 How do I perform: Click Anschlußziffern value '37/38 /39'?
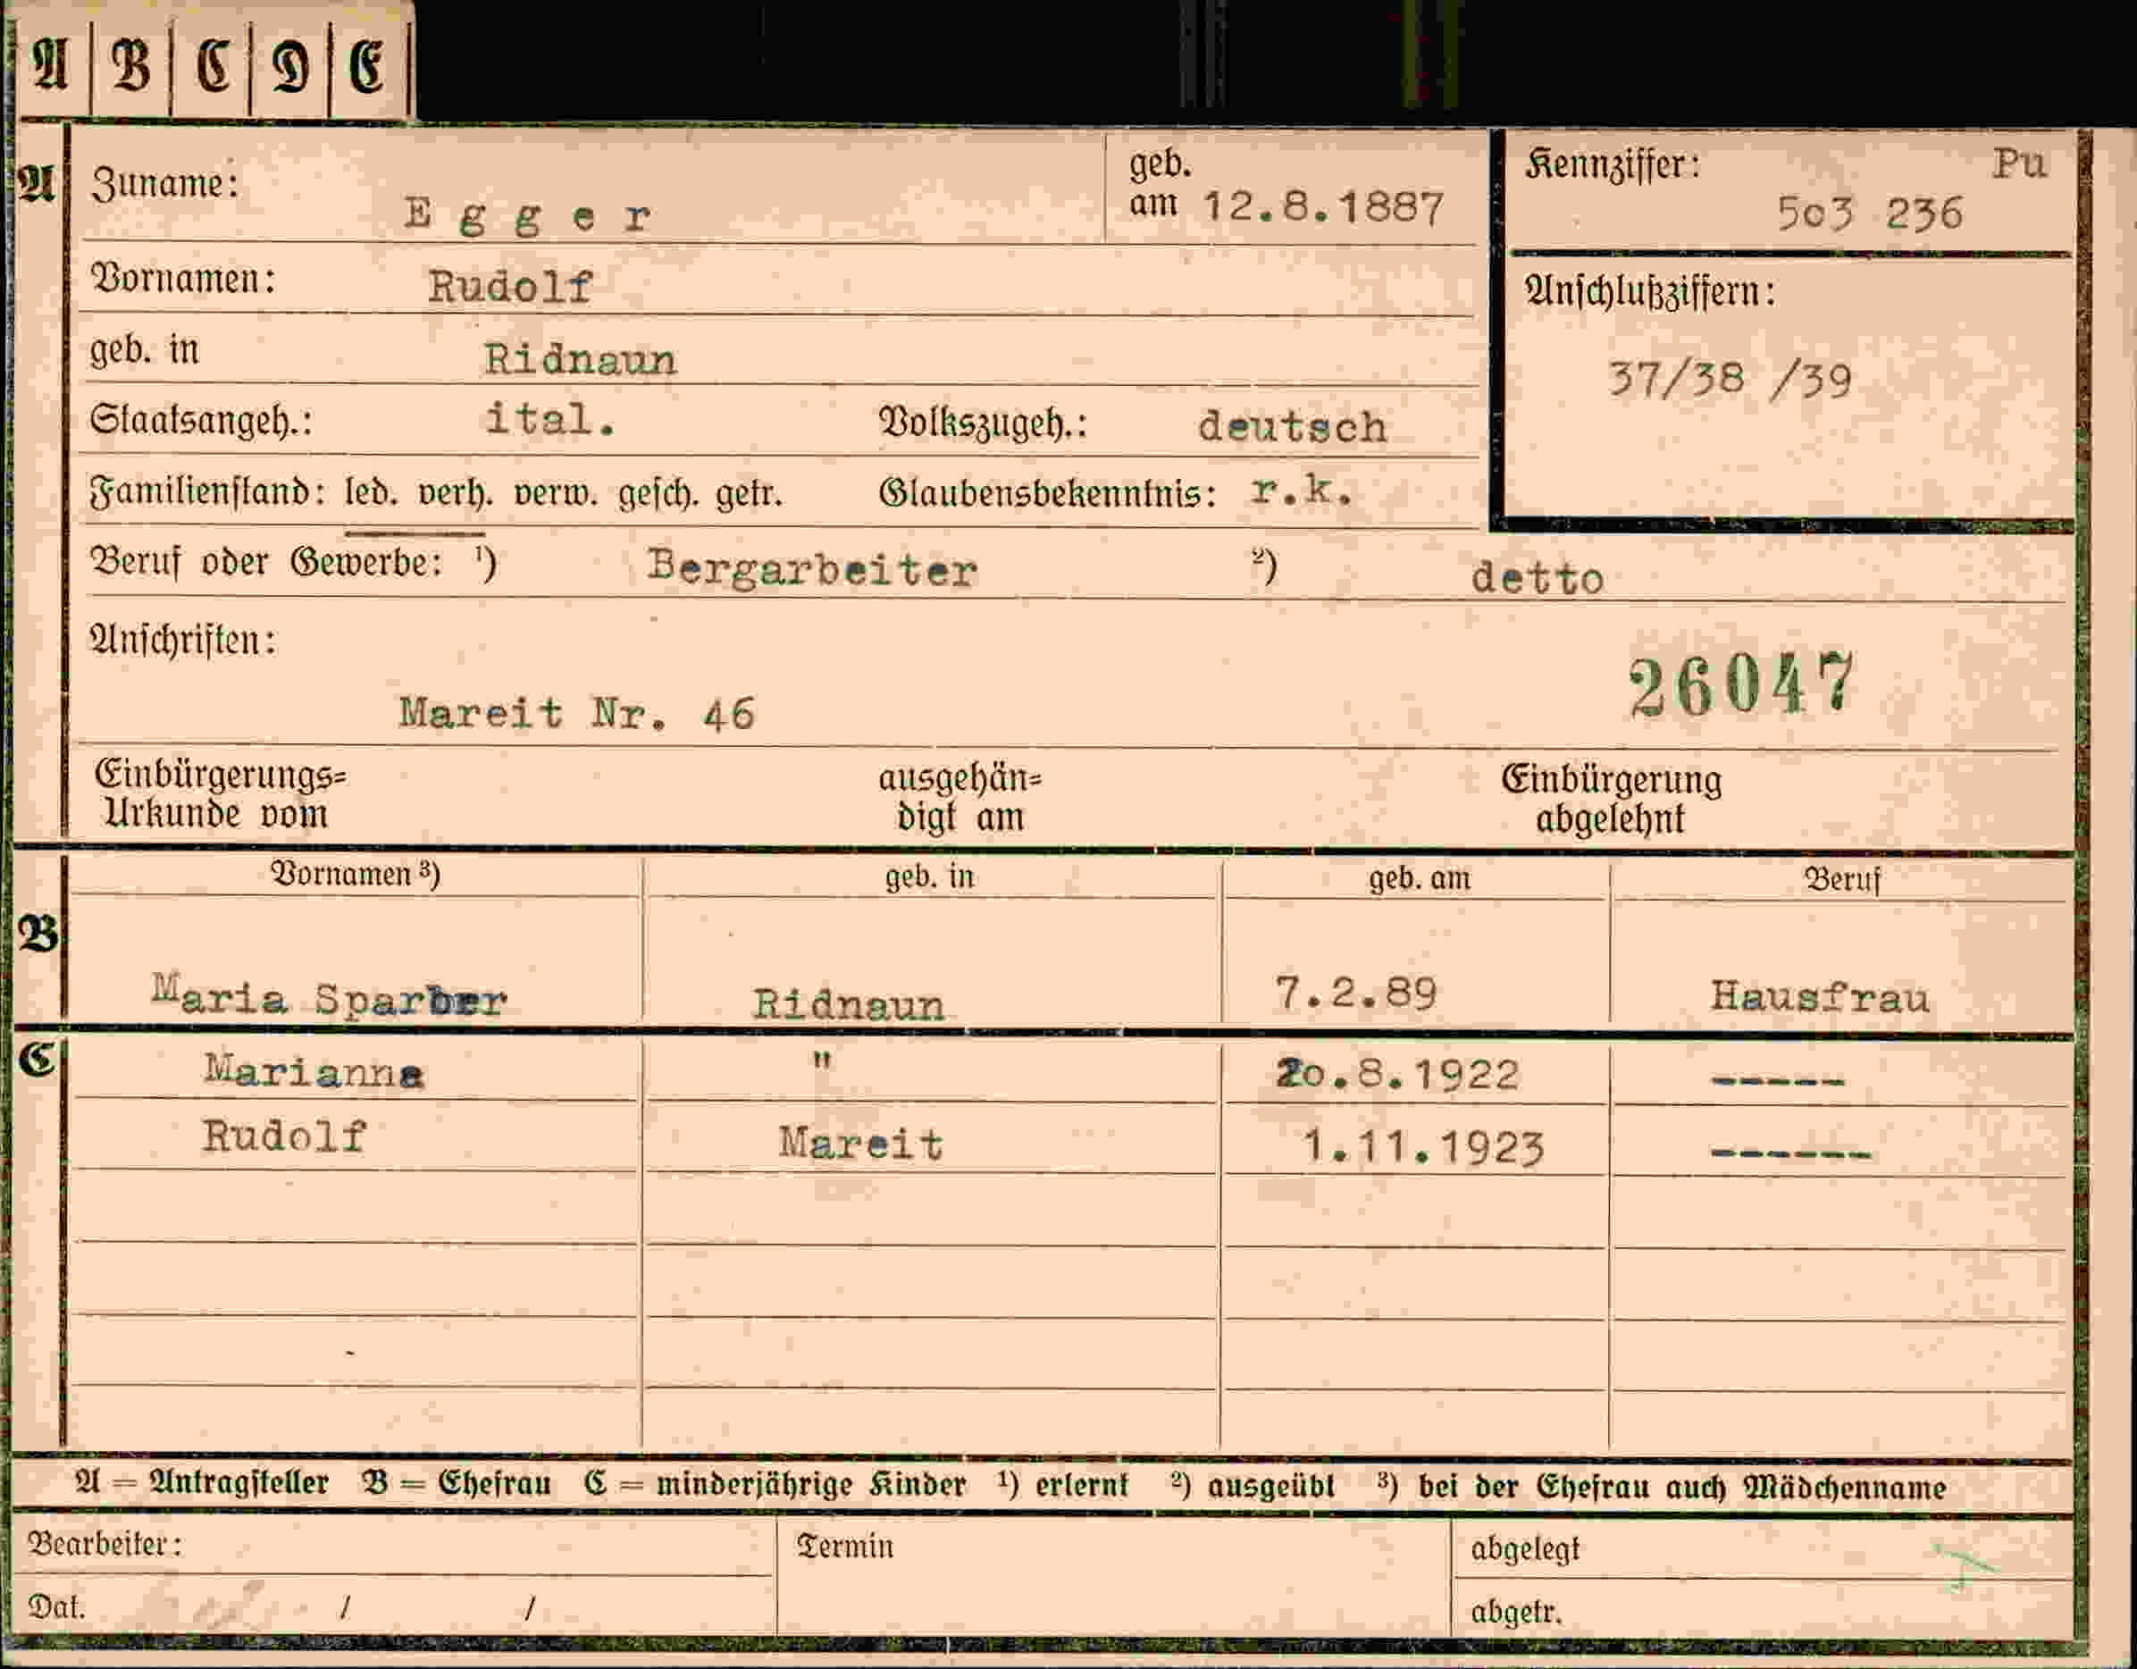(1730, 380)
